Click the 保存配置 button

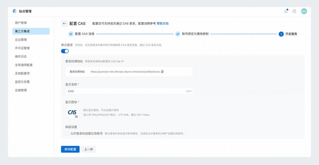(x=70, y=149)
